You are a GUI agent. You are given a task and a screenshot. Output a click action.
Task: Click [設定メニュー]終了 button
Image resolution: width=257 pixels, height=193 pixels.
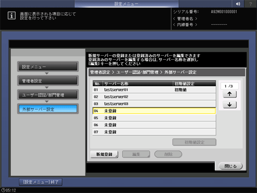click(x=41, y=182)
